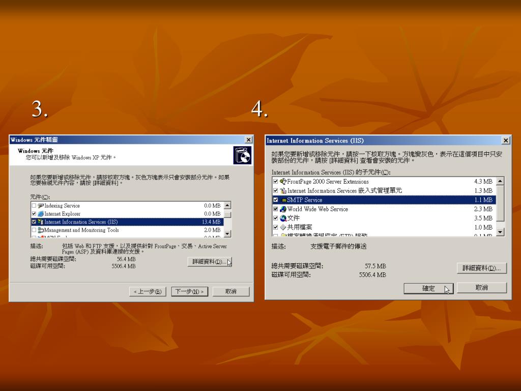Click the '3.5 MB' size value
Viewport: 521px width, 391px height.
(x=483, y=218)
